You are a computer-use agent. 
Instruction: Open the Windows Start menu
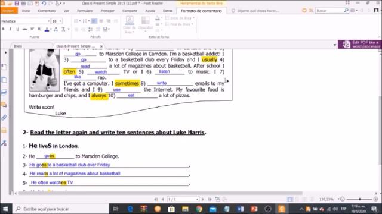[x=5, y=209]
